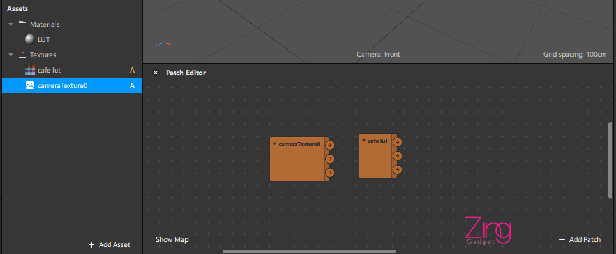Toggle Show Map in Patch Editor
This screenshot has width=616, height=254.
coord(172,239)
